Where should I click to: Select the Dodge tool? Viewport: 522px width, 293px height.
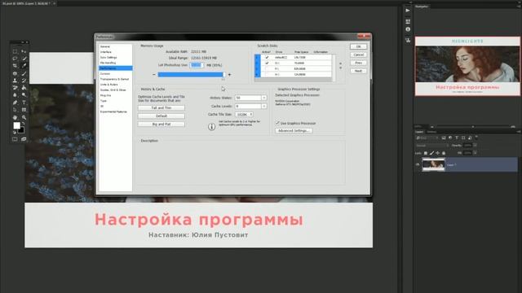[x=24, y=95]
